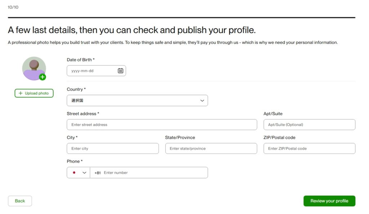This screenshot has width=369, height=214.
Task: Focus the Date of Birth text field
Action: coord(92,71)
